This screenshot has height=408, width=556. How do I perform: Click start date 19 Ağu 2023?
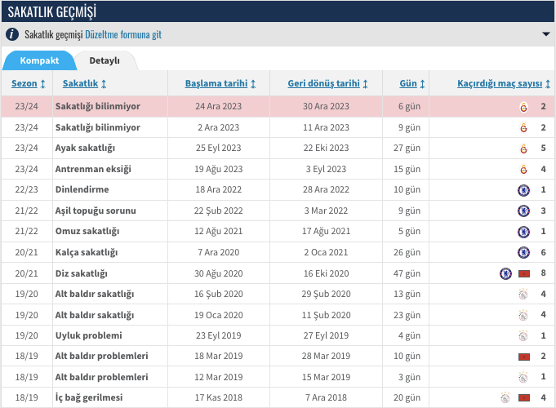point(219,169)
